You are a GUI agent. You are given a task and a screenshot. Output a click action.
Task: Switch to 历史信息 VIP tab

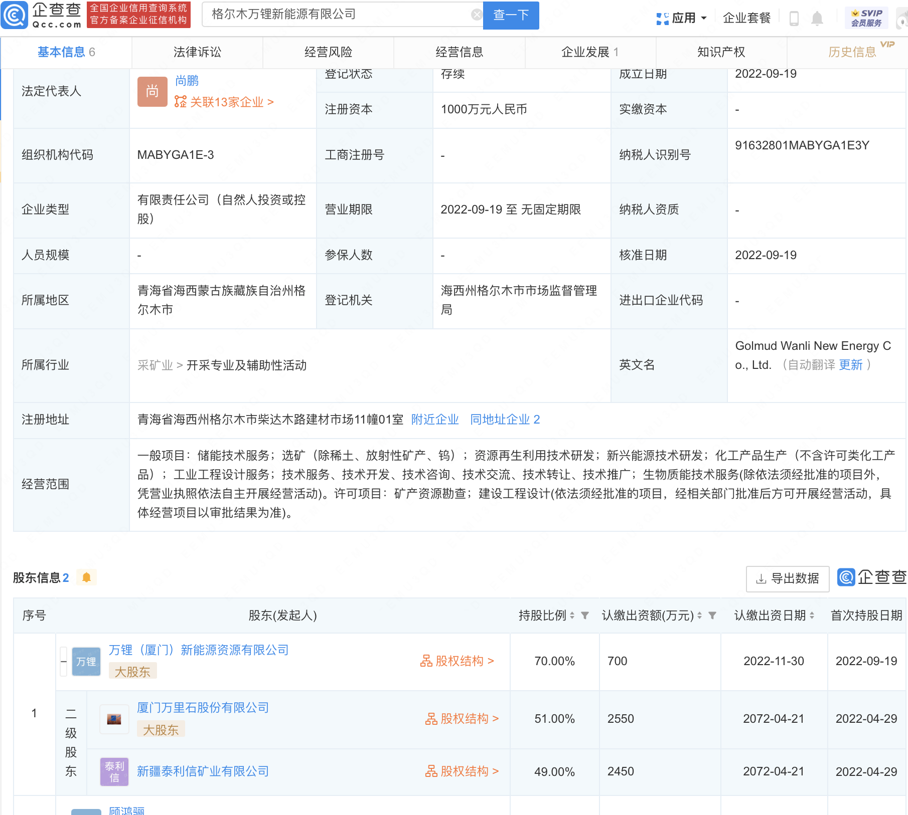(x=852, y=52)
